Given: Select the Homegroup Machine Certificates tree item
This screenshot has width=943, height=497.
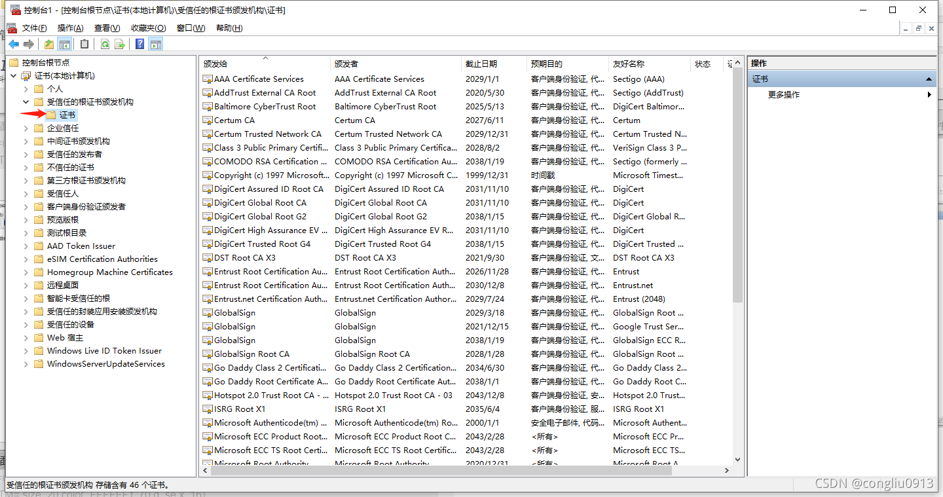Looking at the screenshot, I should [x=110, y=272].
